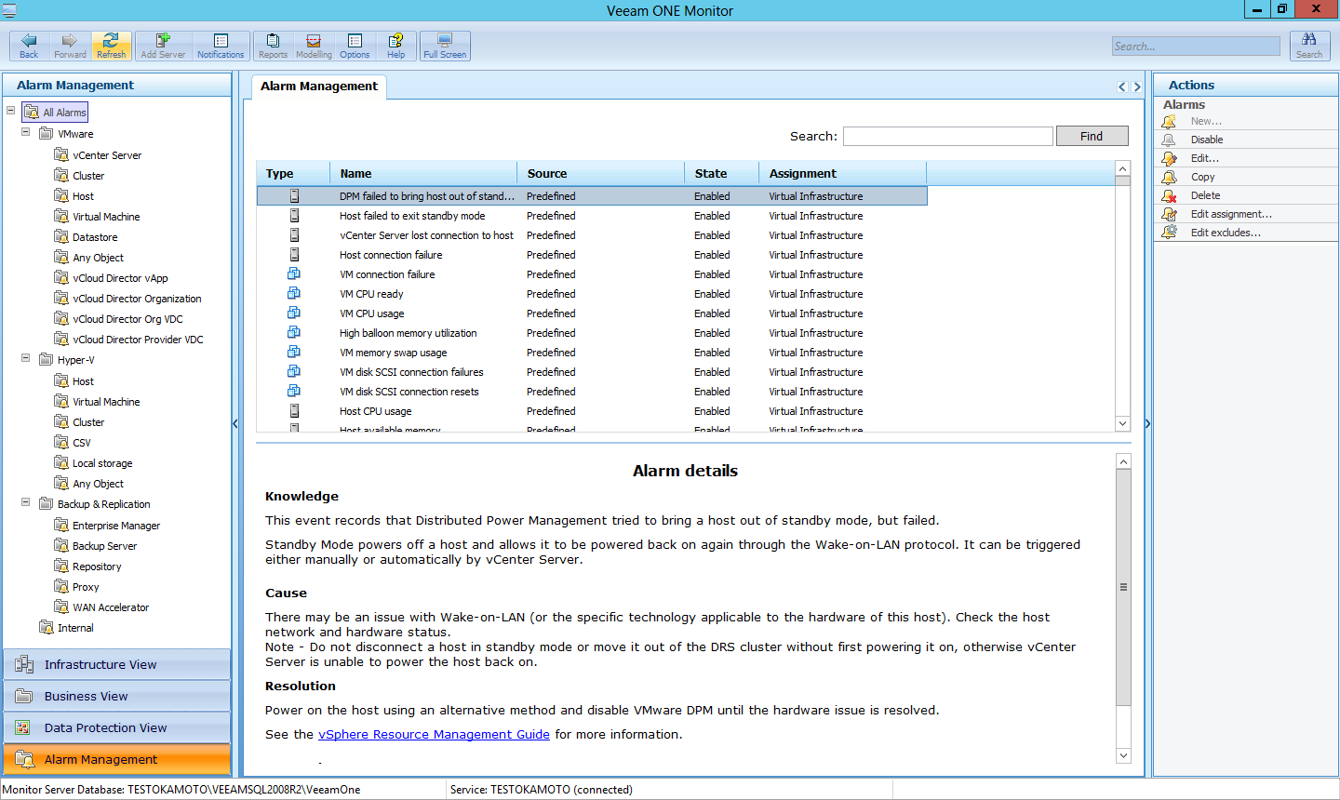
Task: Sort alarms by Type column header
Action: point(293,173)
